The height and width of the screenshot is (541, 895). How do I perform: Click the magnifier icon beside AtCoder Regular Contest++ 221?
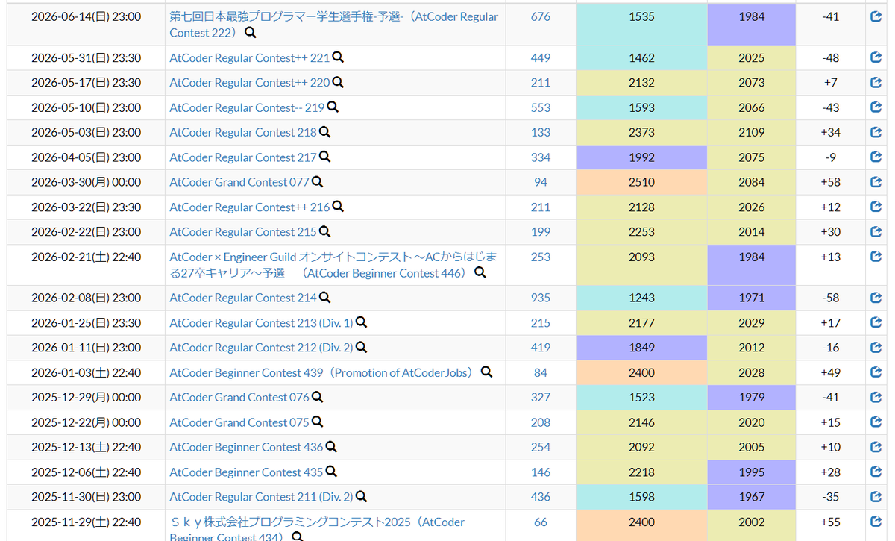click(x=338, y=57)
